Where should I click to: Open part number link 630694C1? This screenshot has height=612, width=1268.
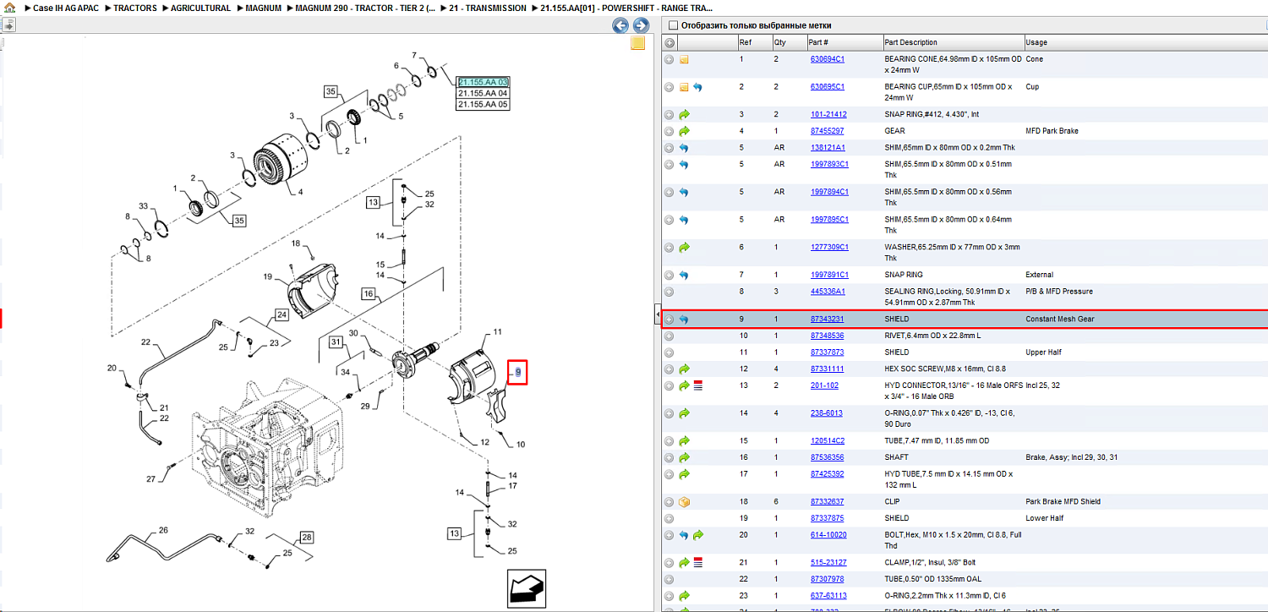pos(828,59)
